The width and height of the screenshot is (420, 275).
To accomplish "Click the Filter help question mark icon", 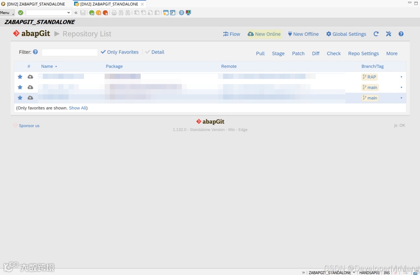I will (35, 52).
